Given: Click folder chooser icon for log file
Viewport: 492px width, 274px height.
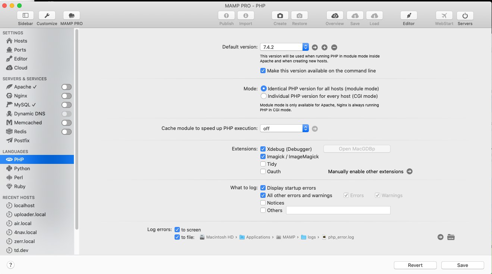Looking at the screenshot, I should 451,237.
